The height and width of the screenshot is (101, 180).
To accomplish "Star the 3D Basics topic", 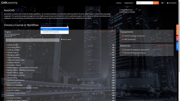I will pyautogui.click(x=113, y=95).
